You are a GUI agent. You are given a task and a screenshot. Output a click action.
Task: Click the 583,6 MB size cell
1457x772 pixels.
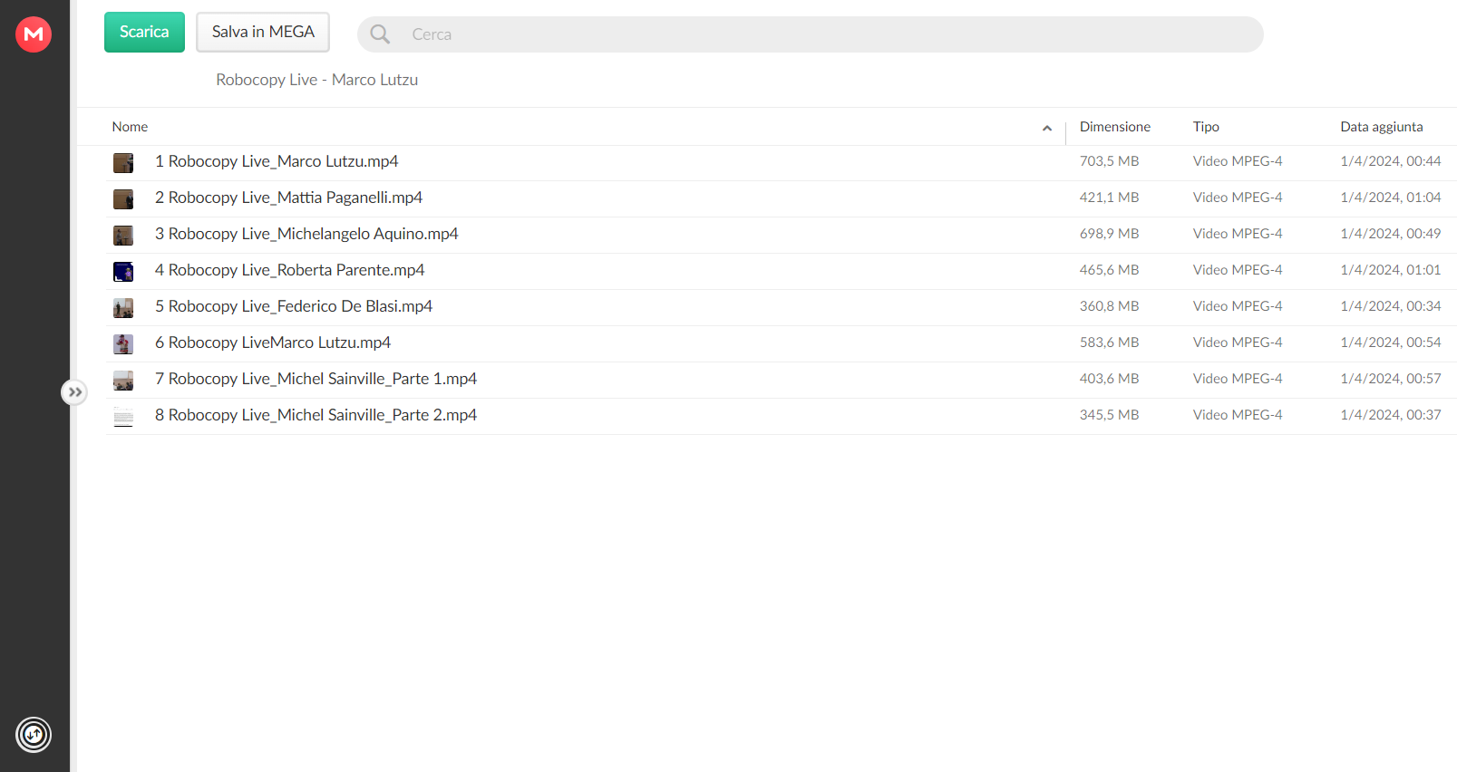click(x=1109, y=343)
